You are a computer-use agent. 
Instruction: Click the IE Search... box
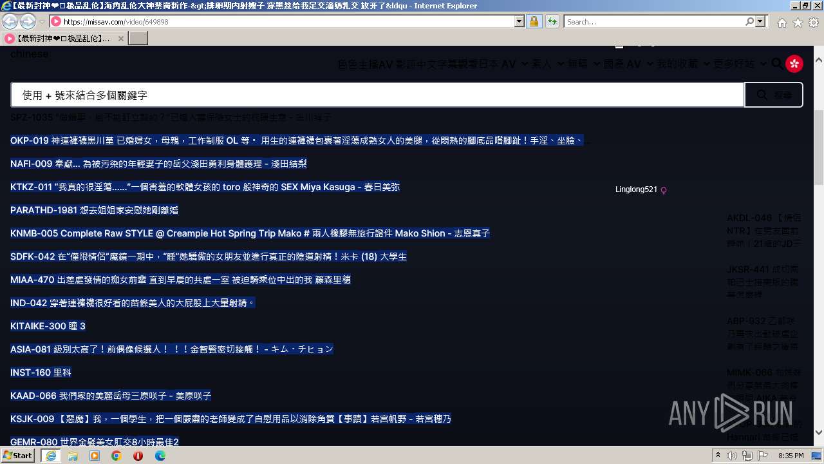(655, 22)
